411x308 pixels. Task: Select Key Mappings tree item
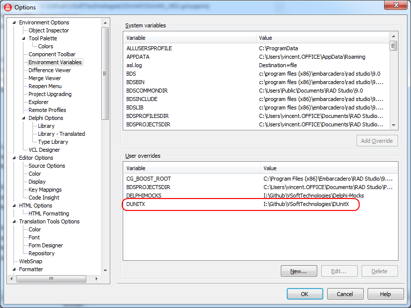(x=45, y=190)
